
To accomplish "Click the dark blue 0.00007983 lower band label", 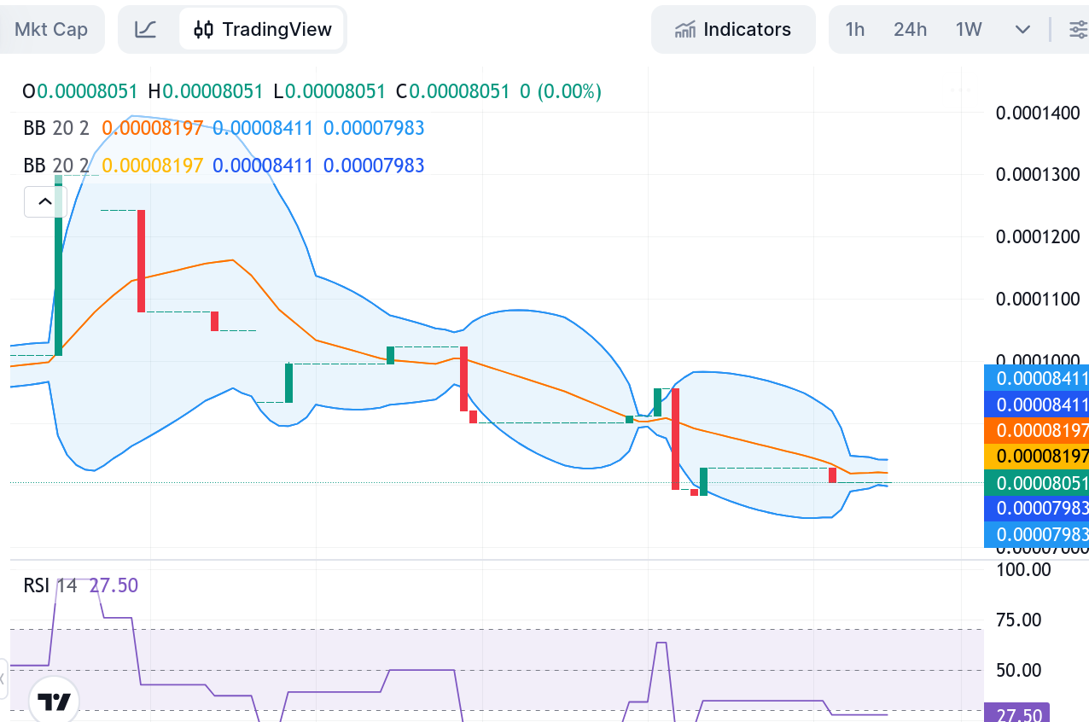I will point(1037,509).
